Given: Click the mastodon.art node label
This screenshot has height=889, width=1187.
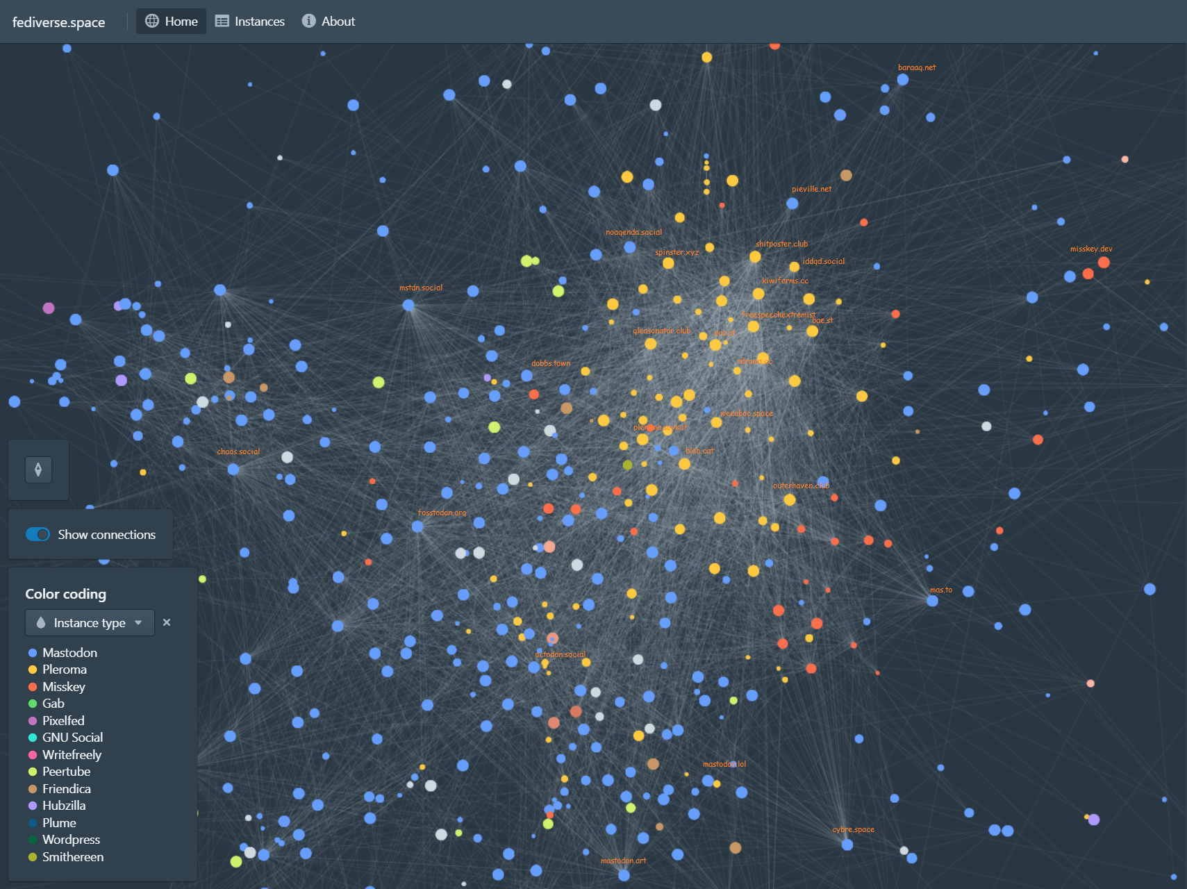Looking at the screenshot, I should (623, 861).
